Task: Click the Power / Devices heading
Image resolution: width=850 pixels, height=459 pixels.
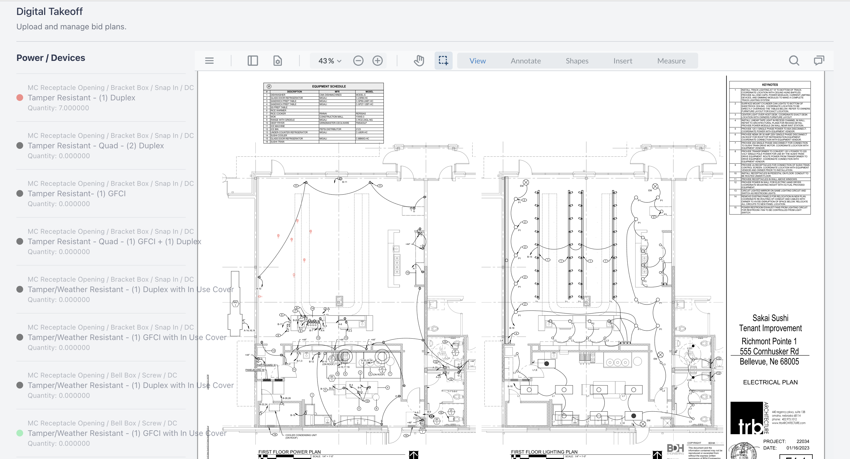Action: (51, 58)
